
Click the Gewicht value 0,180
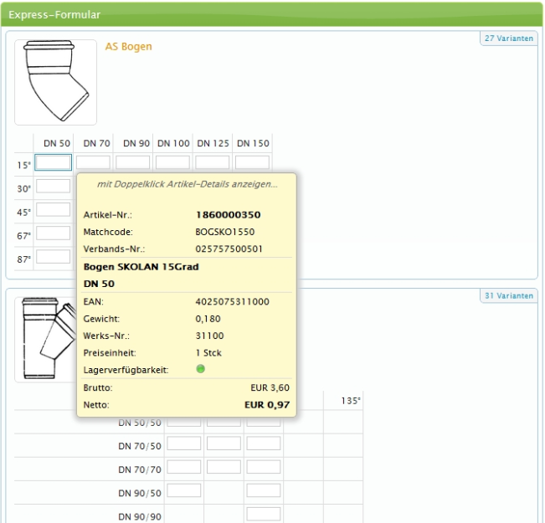point(208,319)
